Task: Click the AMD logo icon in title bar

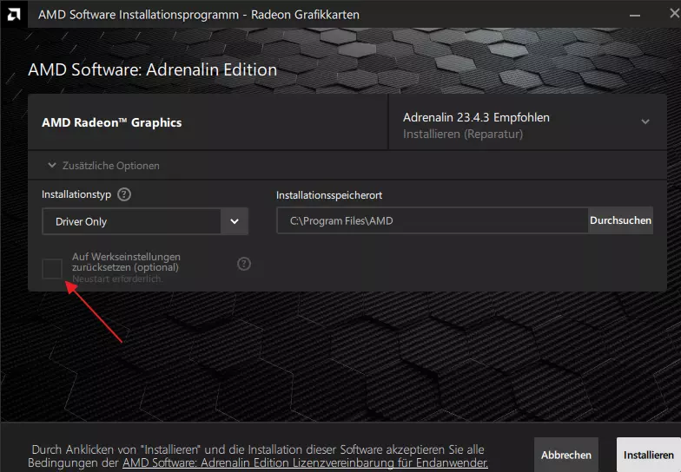Action: (x=14, y=14)
